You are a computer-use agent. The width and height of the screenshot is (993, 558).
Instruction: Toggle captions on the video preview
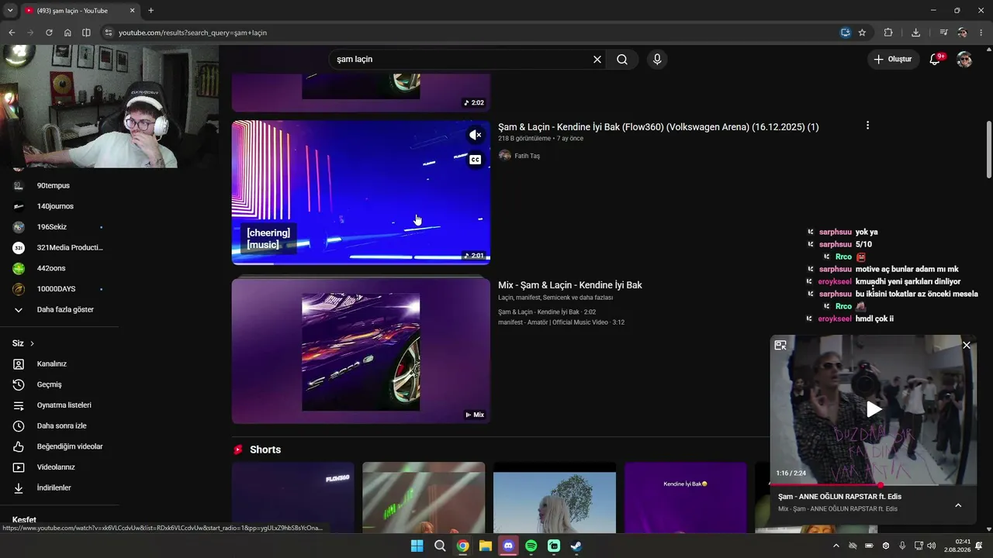[x=476, y=160]
